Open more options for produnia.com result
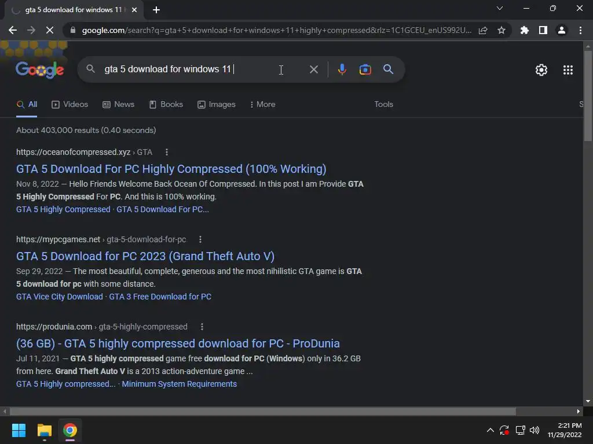 [x=202, y=327]
